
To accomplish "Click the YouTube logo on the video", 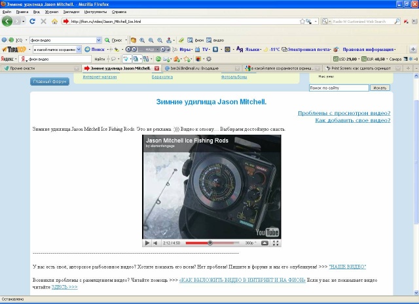I will pyautogui.click(x=268, y=232).
